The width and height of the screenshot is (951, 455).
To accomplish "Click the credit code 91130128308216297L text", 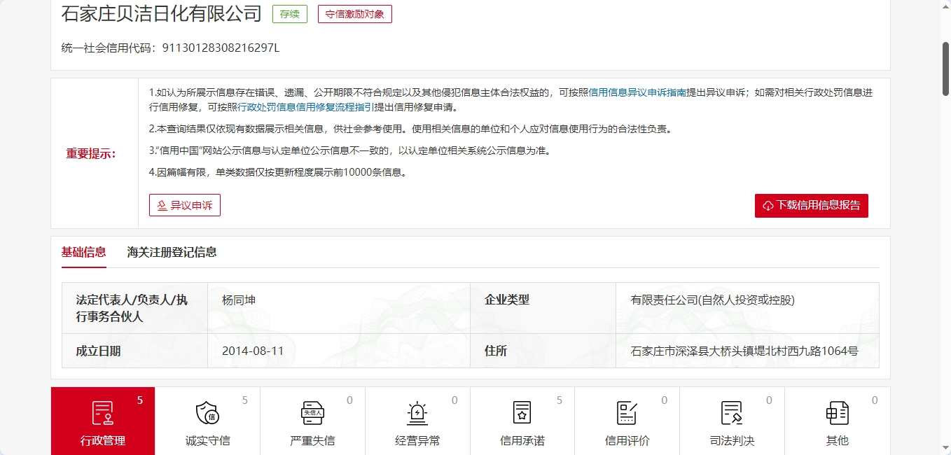I will (x=221, y=48).
